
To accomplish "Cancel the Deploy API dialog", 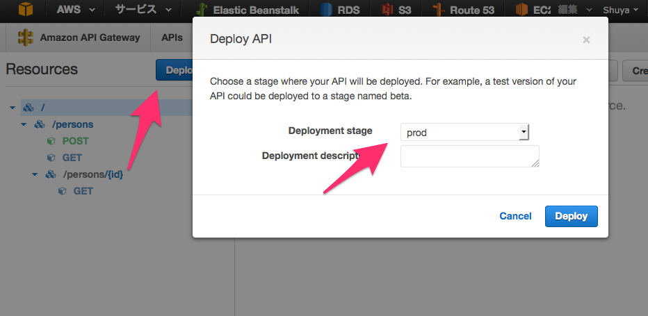I will click(x=515, y=216).
